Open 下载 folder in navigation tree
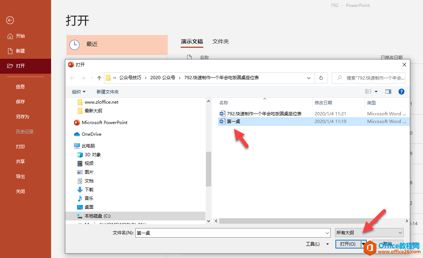 pyautogui.click(x=89, y=190)
